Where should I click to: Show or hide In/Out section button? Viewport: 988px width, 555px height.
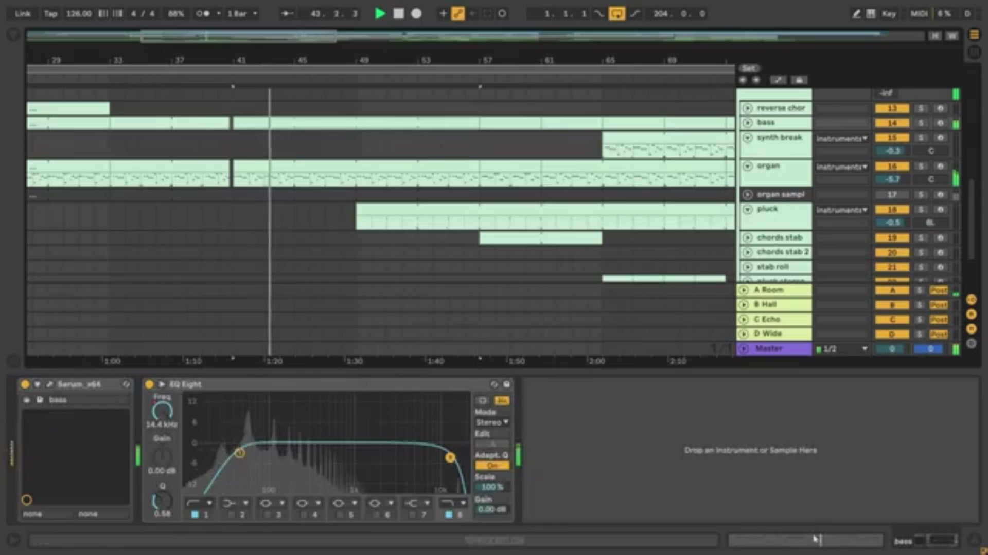tap(972, 300)
